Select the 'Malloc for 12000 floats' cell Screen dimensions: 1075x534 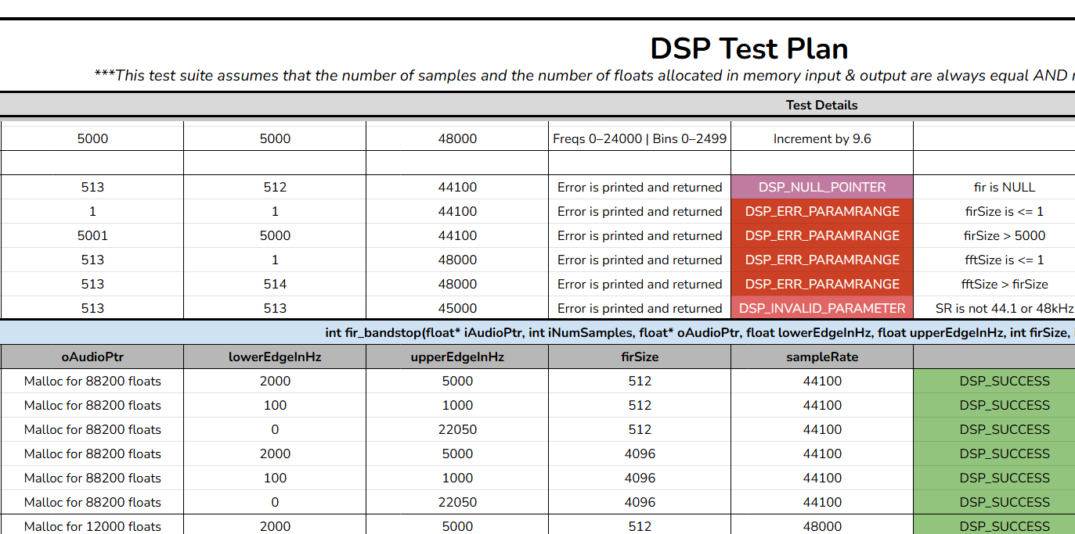tap(92, 526)
